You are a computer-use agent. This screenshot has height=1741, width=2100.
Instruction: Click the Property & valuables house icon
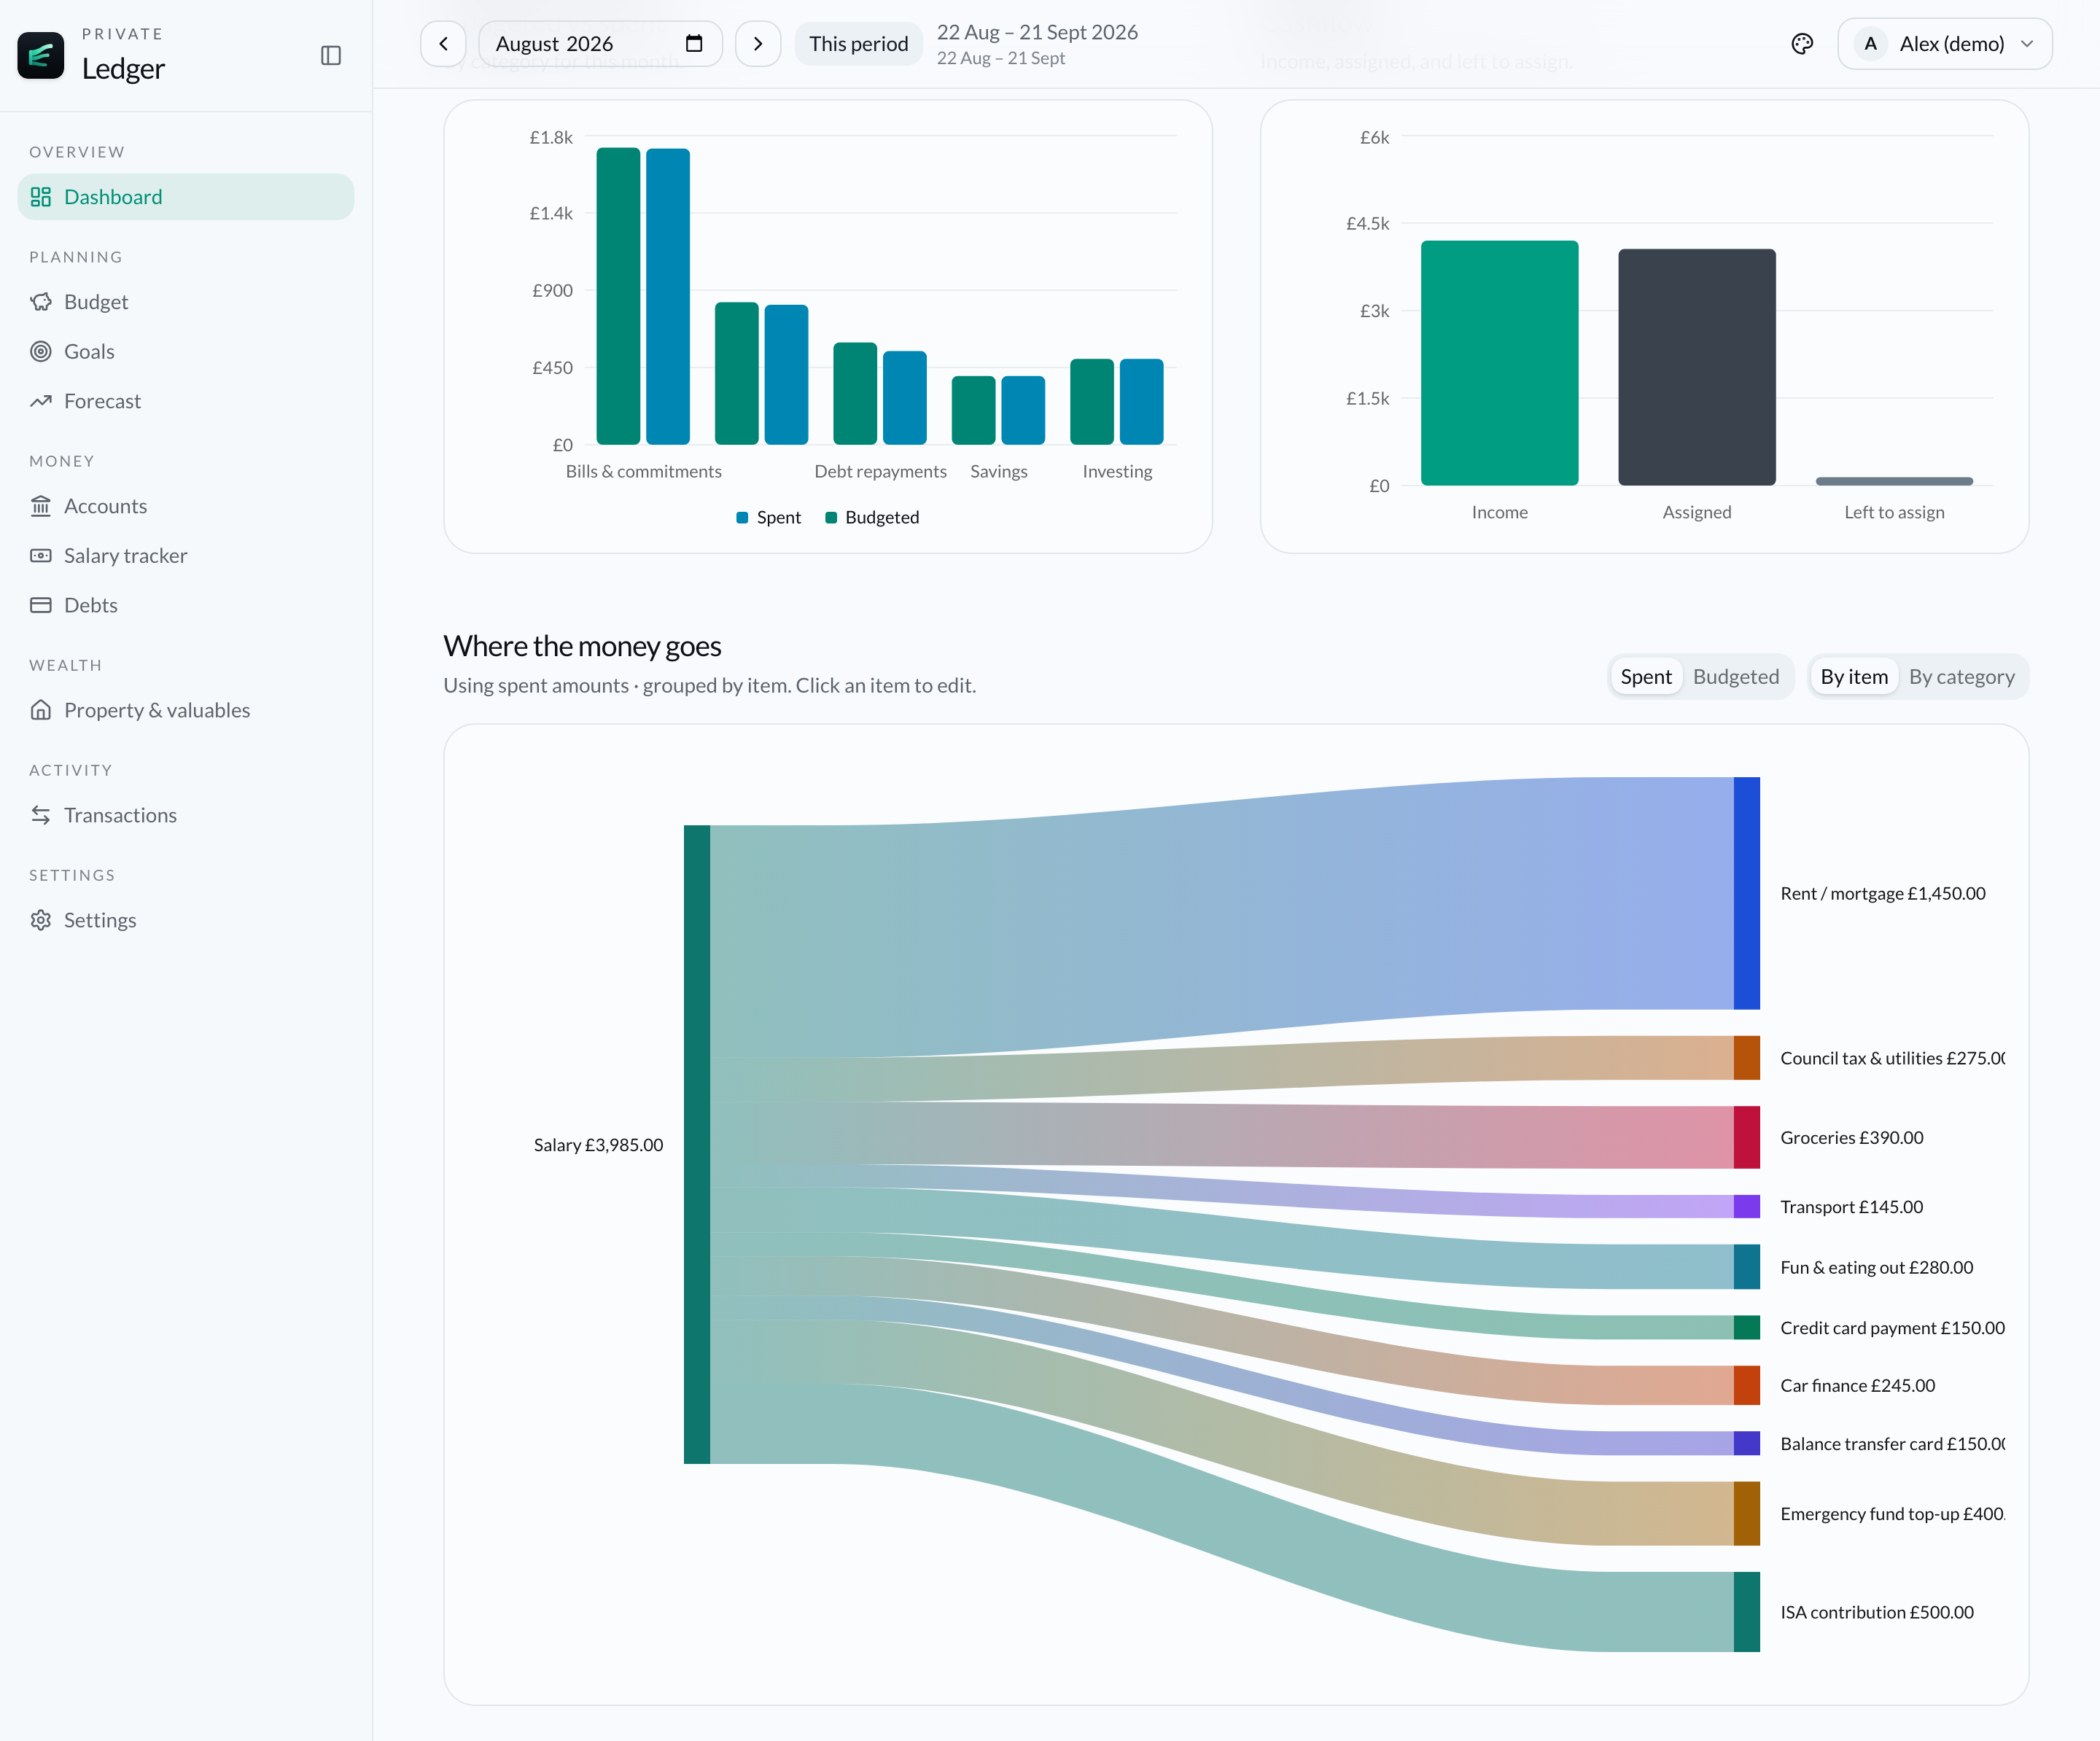pos(41,710)
